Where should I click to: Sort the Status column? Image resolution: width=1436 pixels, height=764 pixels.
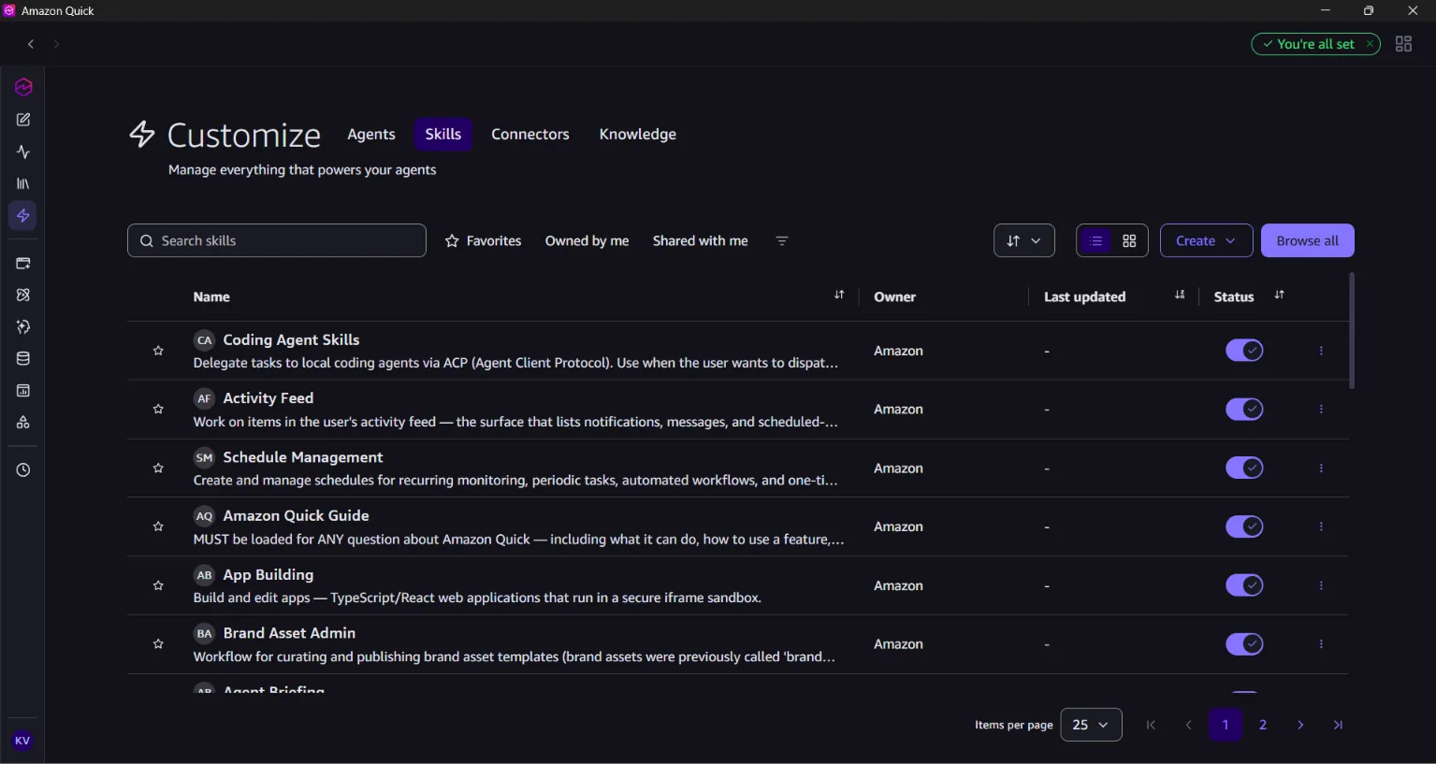click(1279, 296)
